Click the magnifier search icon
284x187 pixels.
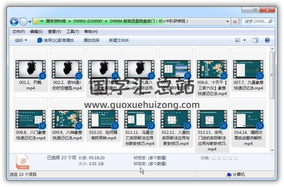(270, 21)
